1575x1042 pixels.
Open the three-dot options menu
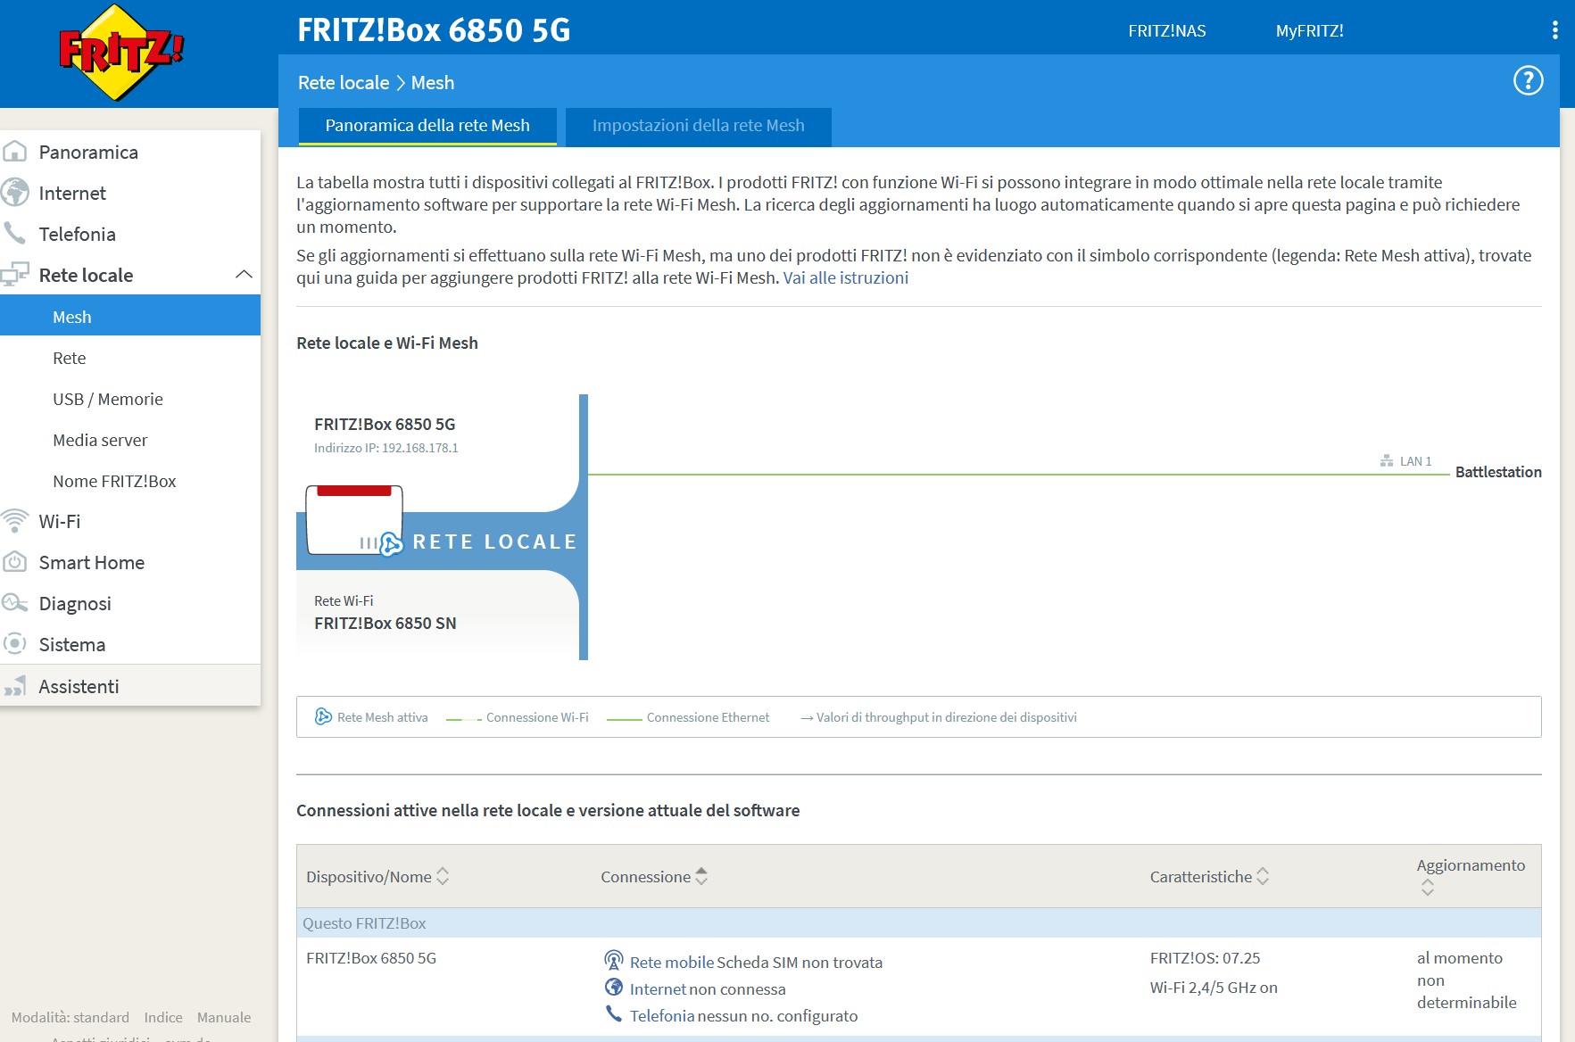pos(1555,30)
